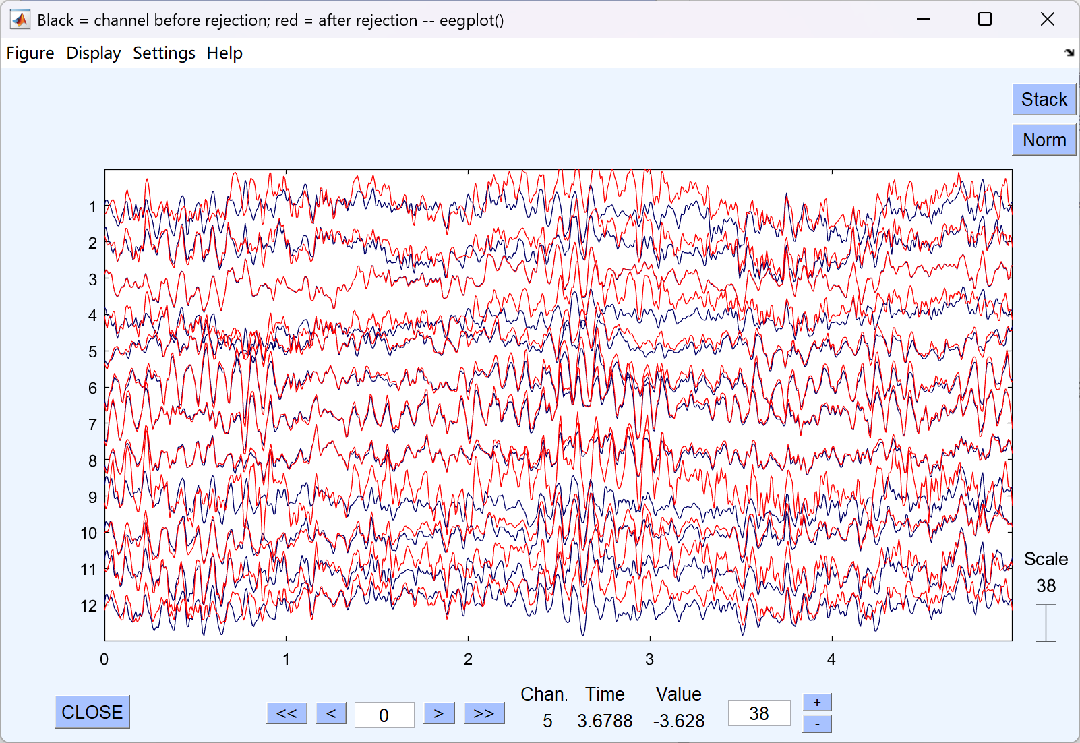
Task: Maximize the eegplot window
Action: [985, 19]
